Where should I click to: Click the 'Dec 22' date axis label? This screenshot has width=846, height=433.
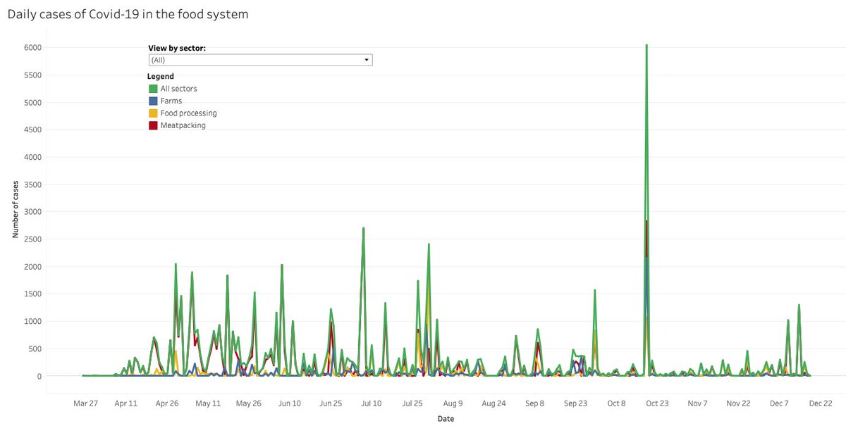[x=820, y=403]
